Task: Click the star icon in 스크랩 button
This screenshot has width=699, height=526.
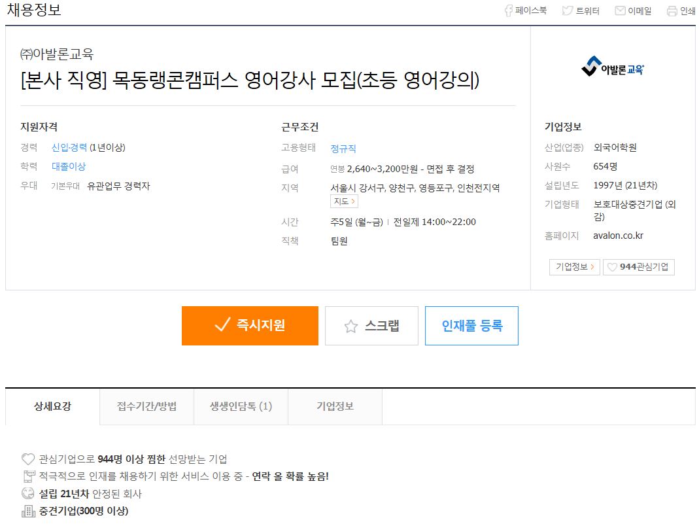Action: click(x=351, y=326)
